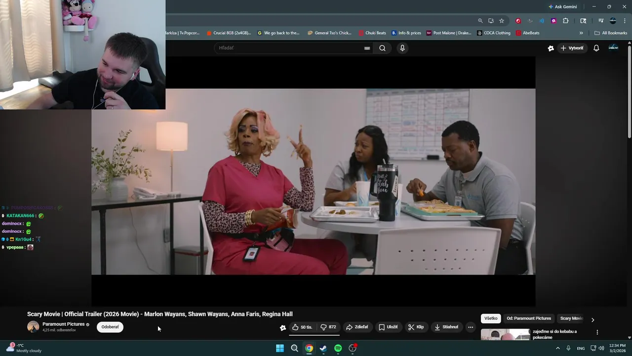632x356 pixels.
Task: Open the clock showing 12:34 PM
Action: pyautogui.click(x=617, y=348)
